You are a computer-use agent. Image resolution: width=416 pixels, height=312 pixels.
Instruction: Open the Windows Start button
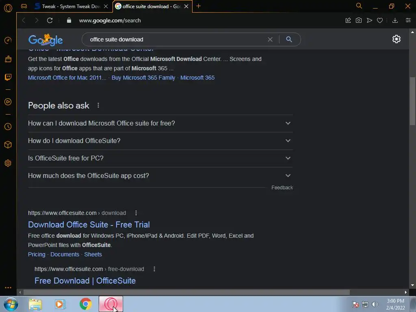point(11,304)
